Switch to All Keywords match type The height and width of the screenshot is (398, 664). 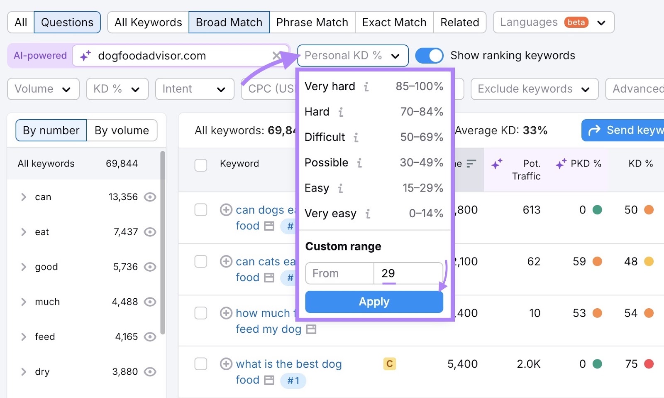[x=148, y=22]
